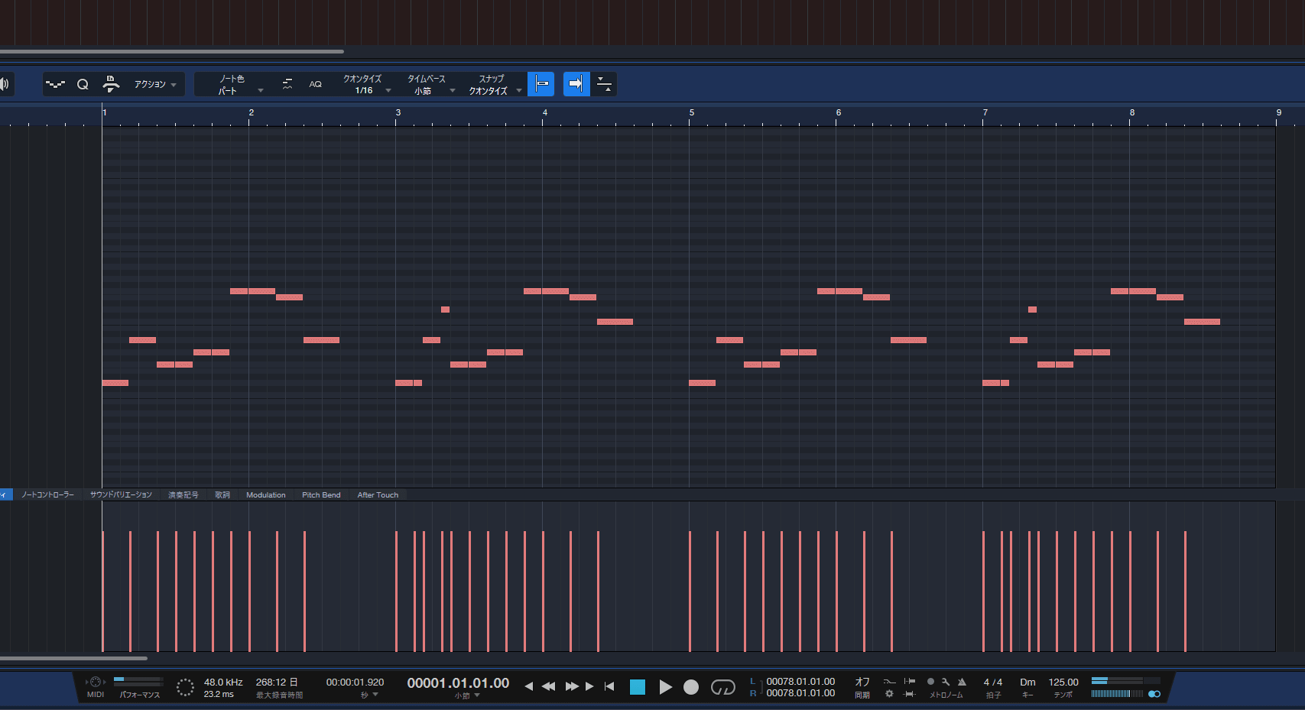
Task: Click the rewind button
Action: tap(548, 686)
